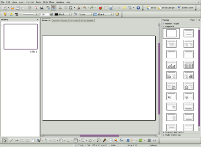This screenshot has height=147, width=201.
Task: Open the Slide Show menu
Action: pos(49,2)
